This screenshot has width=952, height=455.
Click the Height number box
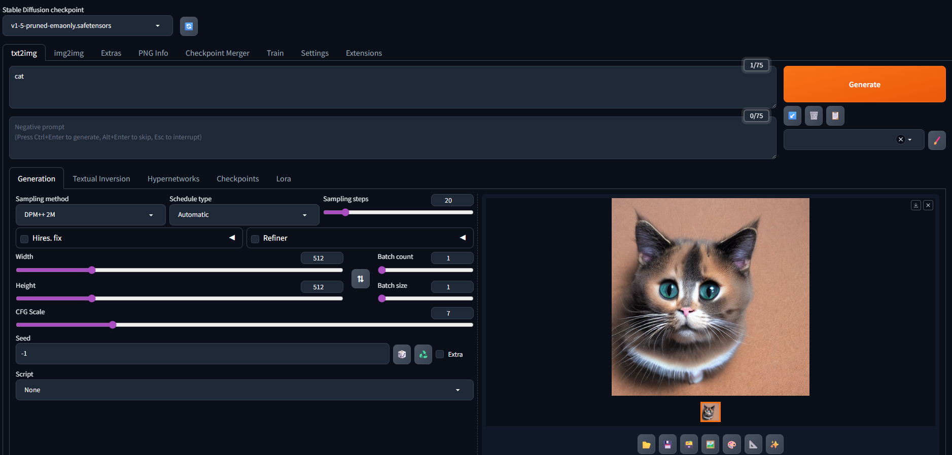click(x=322, y=287)
